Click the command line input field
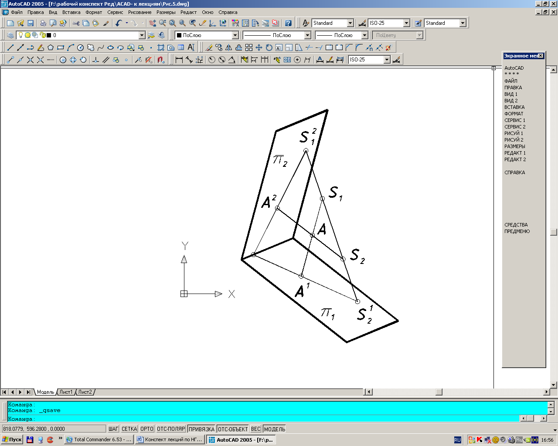The image size is (558, 446). (262, 419)
